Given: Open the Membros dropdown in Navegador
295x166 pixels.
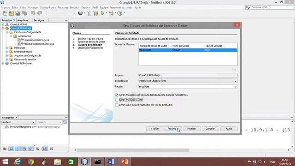Looking at the screenshot, I should pyautogui.click(x=34, y=122).
